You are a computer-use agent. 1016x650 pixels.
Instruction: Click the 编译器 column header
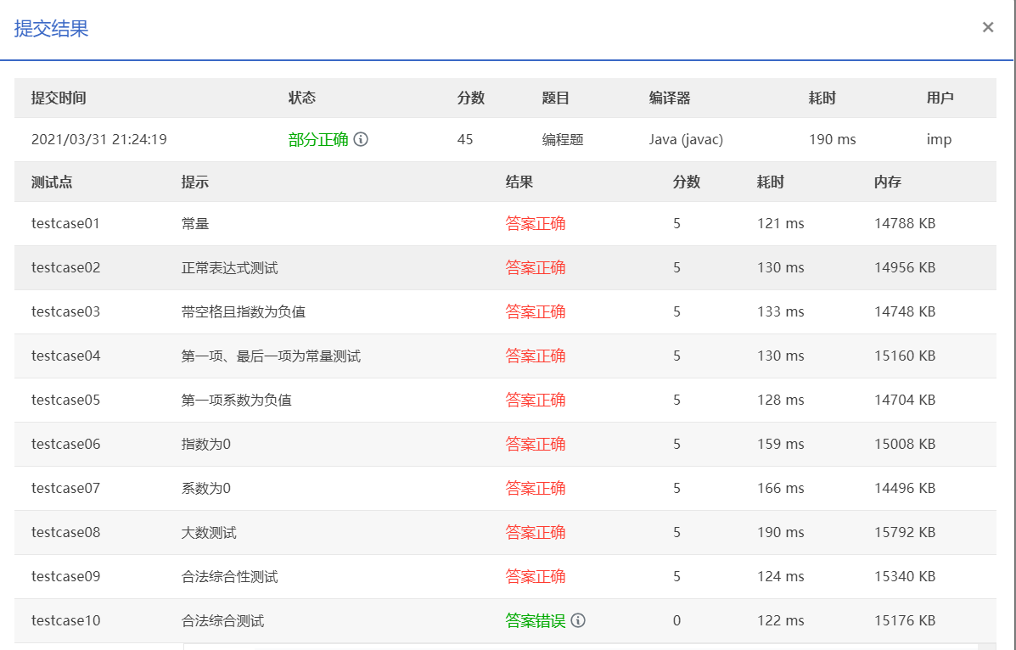click(x=670, y=98)
